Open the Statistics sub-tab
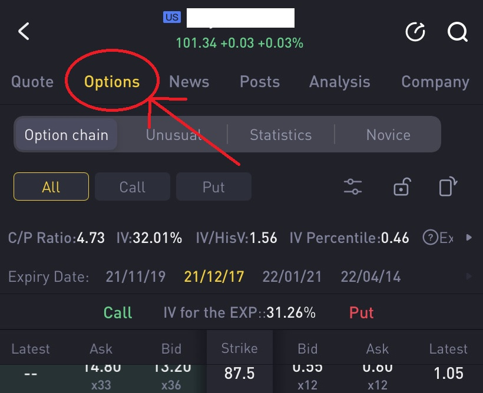This screenshot has height=393, width=483. coord(281,135)
